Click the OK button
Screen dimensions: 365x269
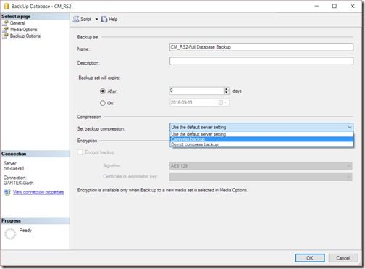tap(310, 258)
